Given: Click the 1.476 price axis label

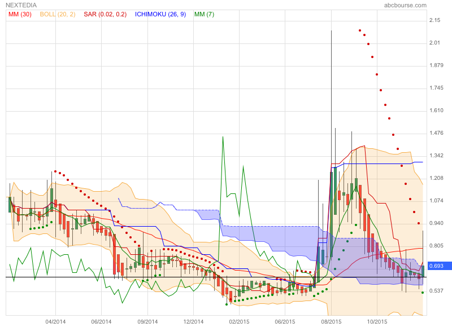Looking at the screenshot, I should tap(436, 133).
